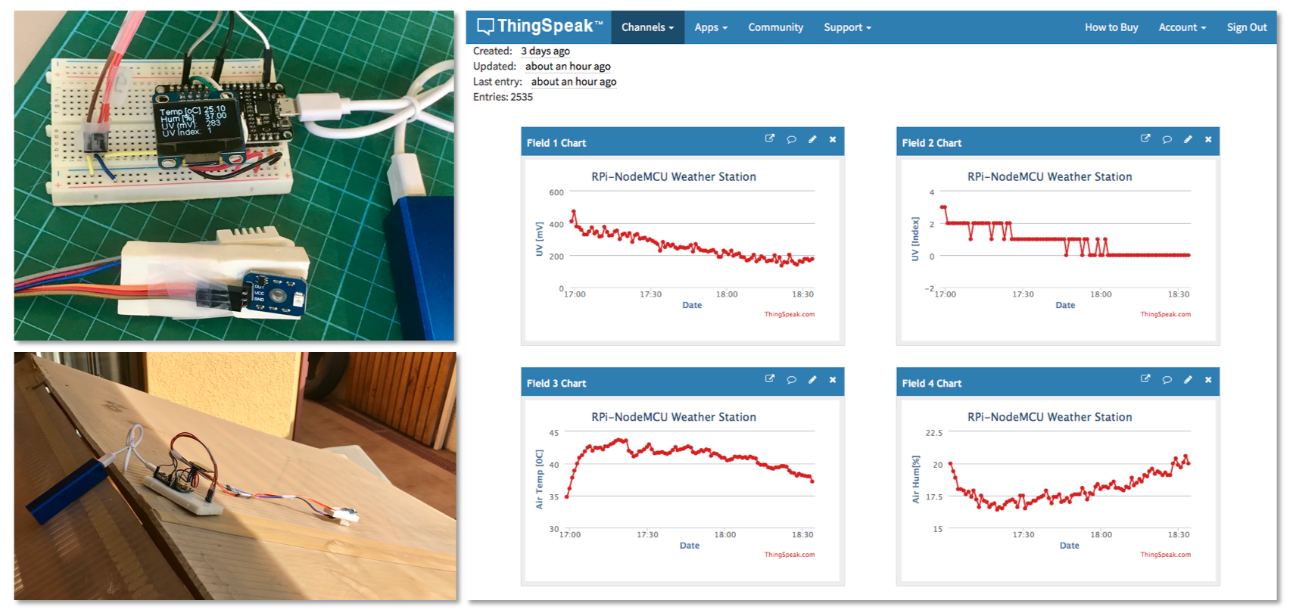
Task: Open Field 4 Chart in new window
Action: (1145, 378)
